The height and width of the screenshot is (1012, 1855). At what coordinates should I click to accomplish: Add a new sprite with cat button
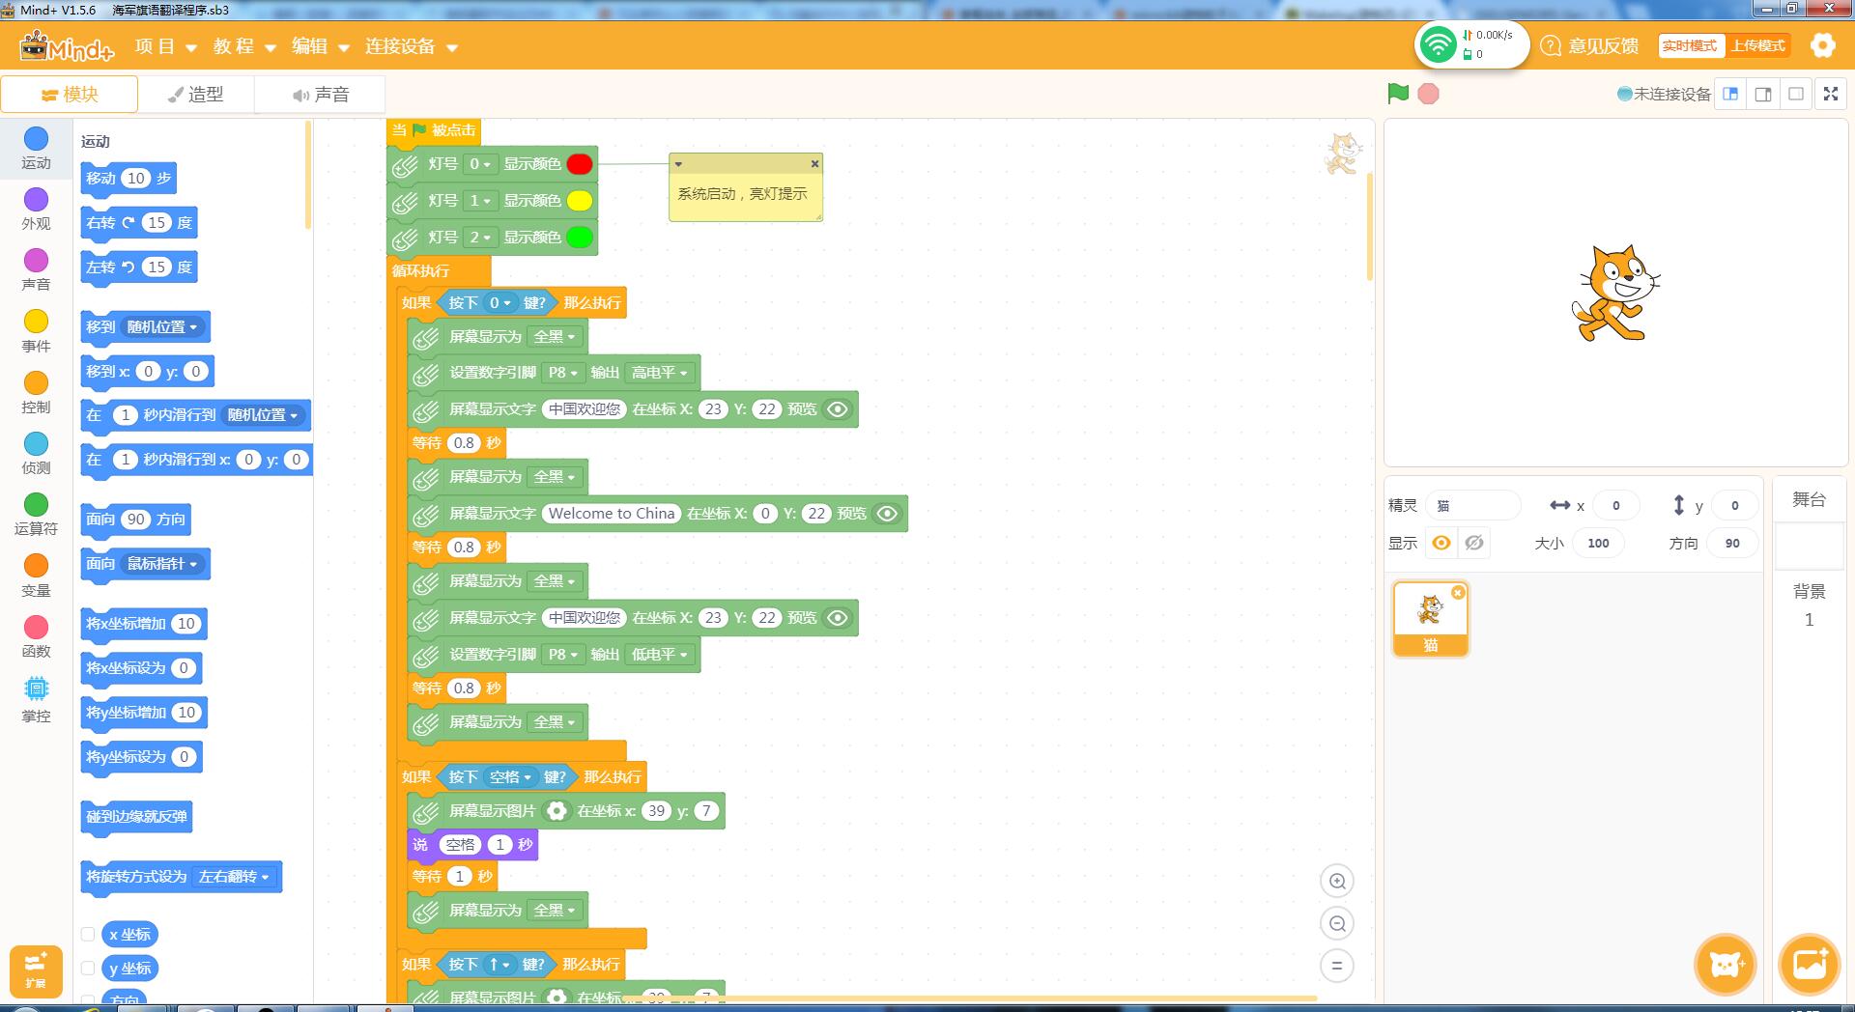coord(1726,964)
